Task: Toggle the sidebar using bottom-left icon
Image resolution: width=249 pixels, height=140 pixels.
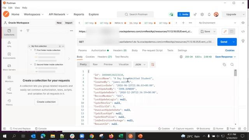Action: coord(5,129)
